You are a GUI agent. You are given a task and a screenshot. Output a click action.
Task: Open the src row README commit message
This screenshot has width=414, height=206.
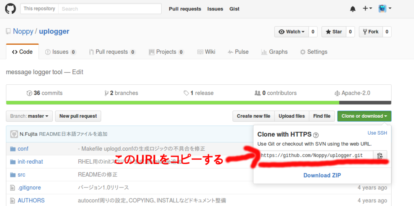click(98, 175)
